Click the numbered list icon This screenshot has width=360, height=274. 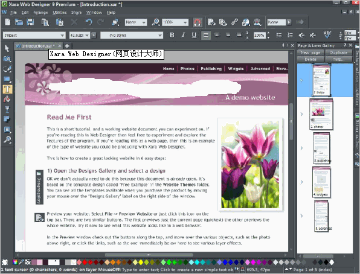point(290,35)
